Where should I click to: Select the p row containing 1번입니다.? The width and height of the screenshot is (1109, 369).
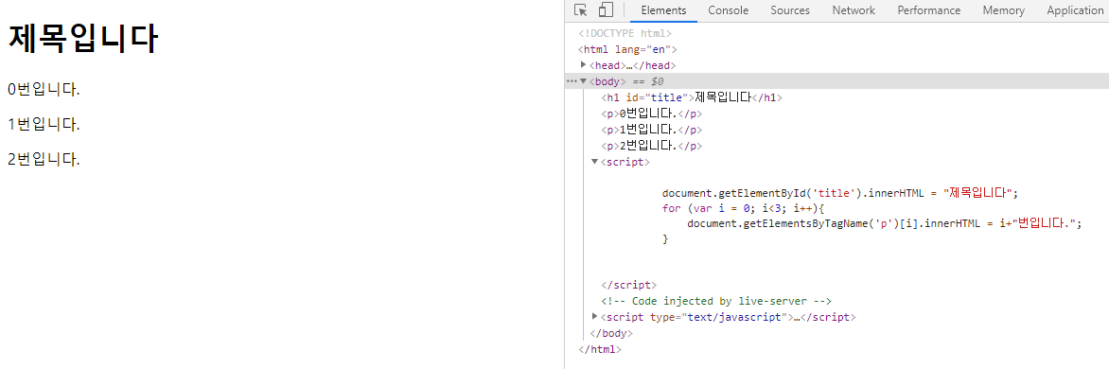tap(651, 130)
